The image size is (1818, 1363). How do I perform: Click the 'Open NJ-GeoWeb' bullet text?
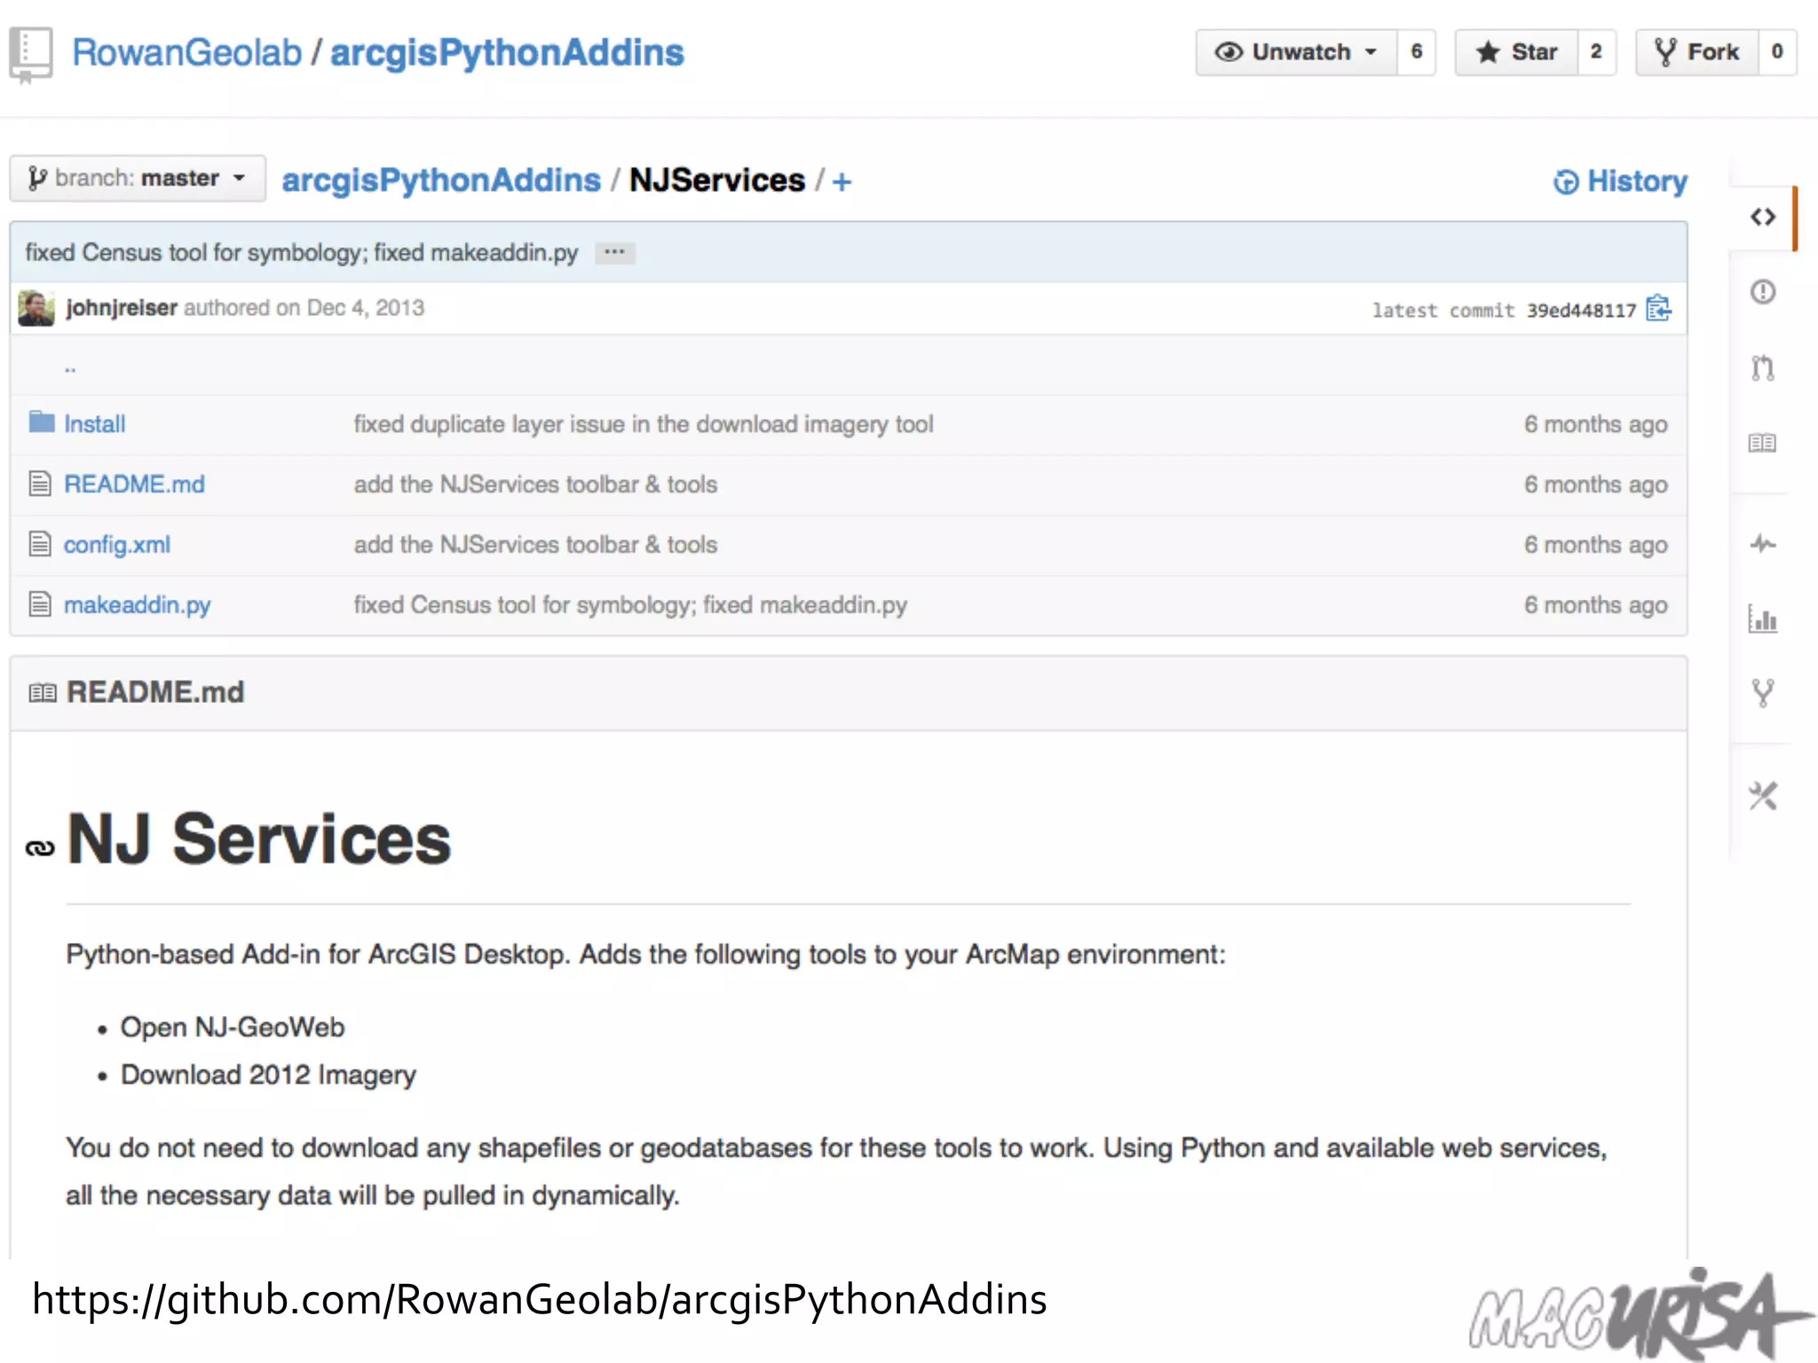[x=233, y=1028]
